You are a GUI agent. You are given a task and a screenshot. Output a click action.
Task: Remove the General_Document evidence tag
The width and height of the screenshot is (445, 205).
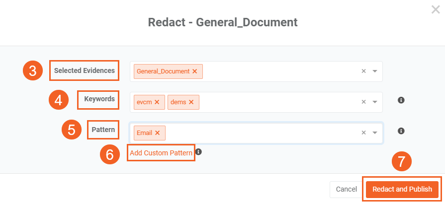pos(194,71)
